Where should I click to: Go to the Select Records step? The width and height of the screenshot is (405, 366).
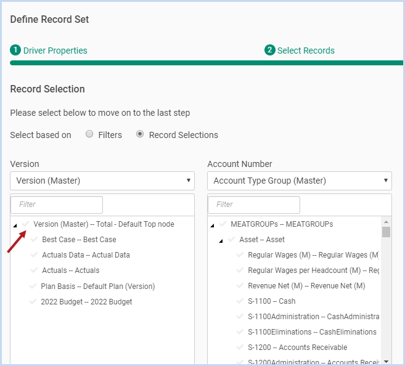[306, 51]
